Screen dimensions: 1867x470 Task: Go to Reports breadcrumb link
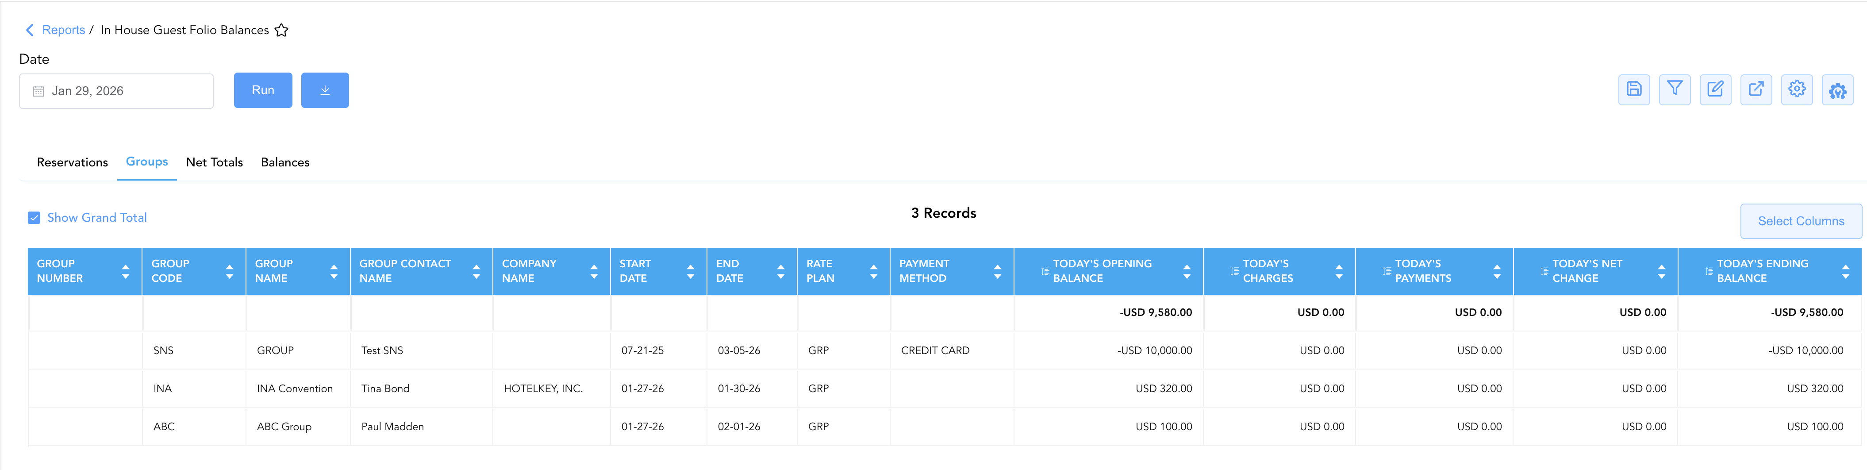[x=64, y=30]
